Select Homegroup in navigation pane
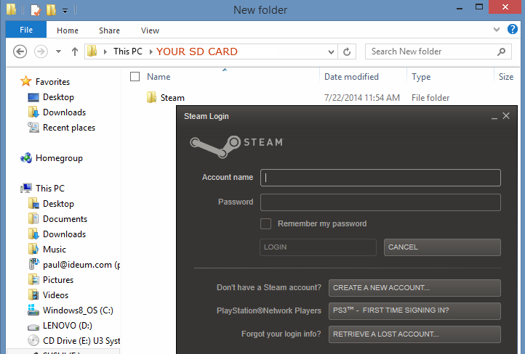 [52, 158]
